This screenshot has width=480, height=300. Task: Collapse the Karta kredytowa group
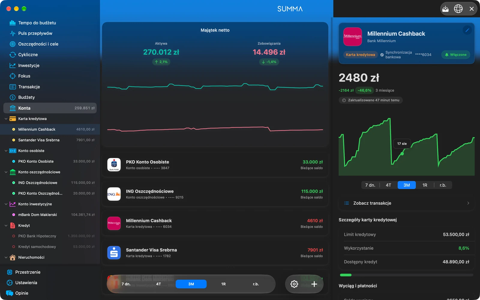(6, 119)
